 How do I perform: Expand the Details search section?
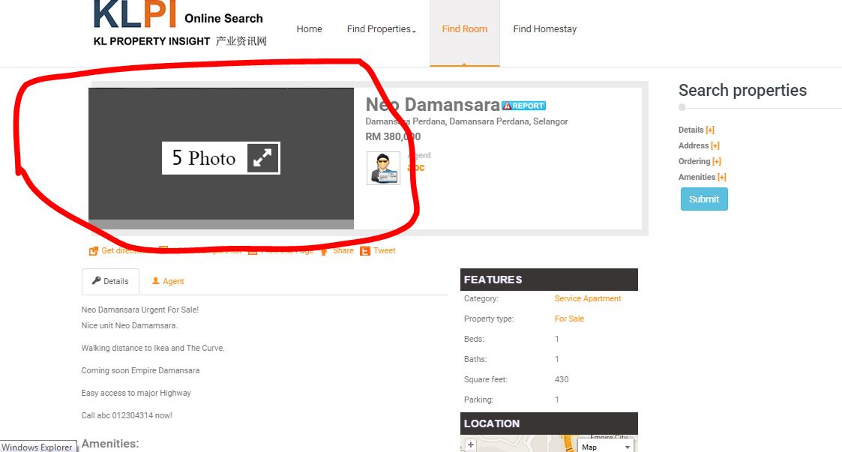click(x=709, y=130)
